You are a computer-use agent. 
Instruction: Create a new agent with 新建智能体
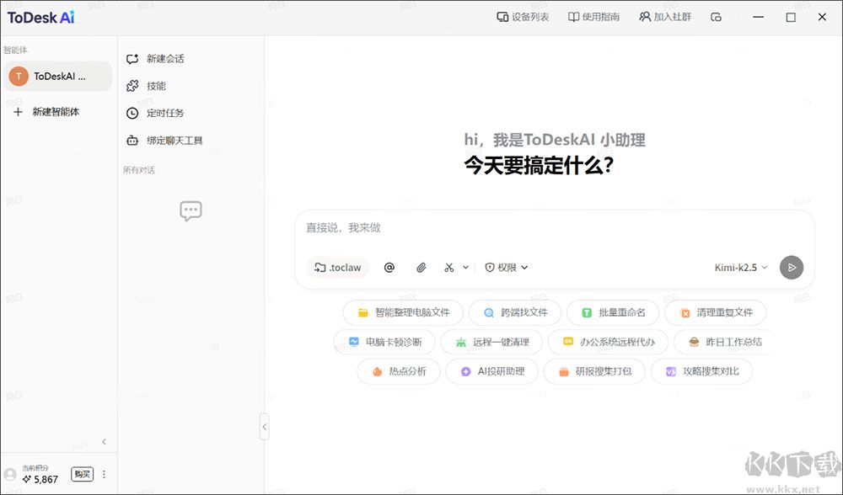tap(46, 112)
